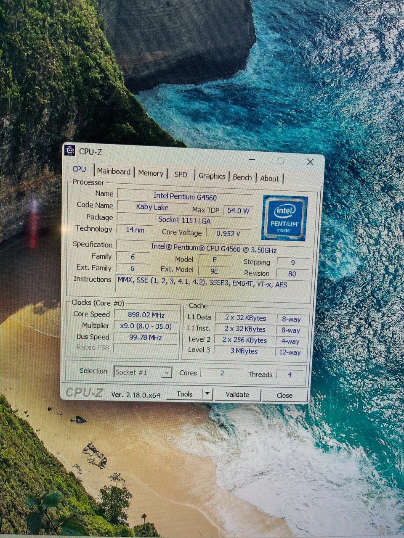Click the Ext. Family value '6'
Screen dimensions: 404x538
[133, 268]
